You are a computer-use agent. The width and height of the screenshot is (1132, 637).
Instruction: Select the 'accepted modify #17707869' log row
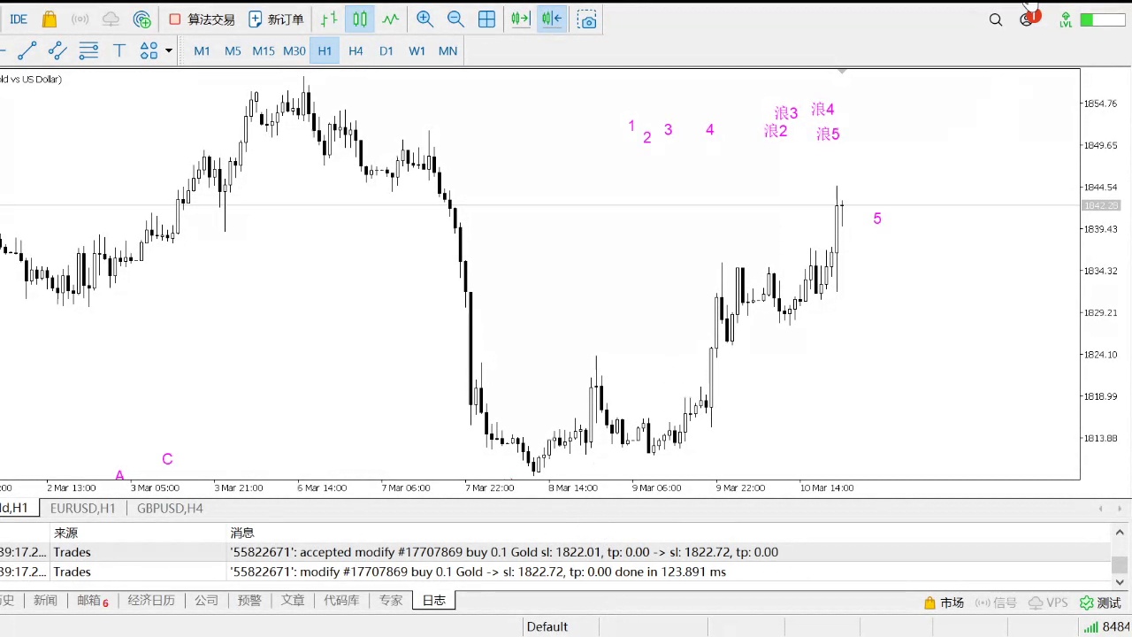(x=555, y=552)
